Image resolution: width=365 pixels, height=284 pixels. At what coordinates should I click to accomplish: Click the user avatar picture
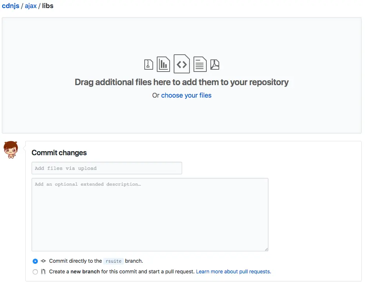[11, 150]
